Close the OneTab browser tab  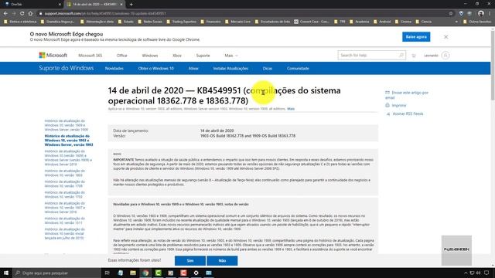tap(60, 5)
